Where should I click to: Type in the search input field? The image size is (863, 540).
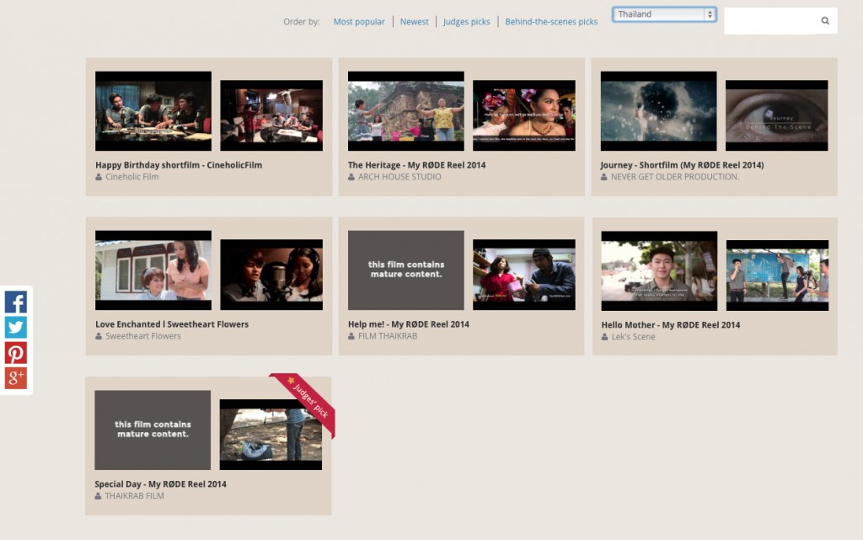point(771,21)
